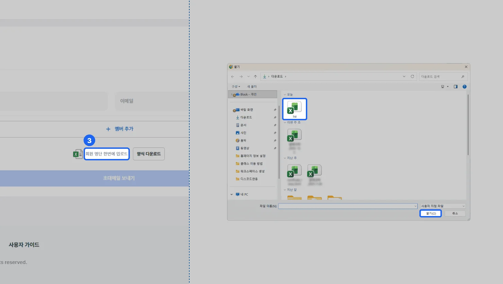Screen dimensions: 503x284
Task: Click the change view icon
Action: tap(443, 87)
